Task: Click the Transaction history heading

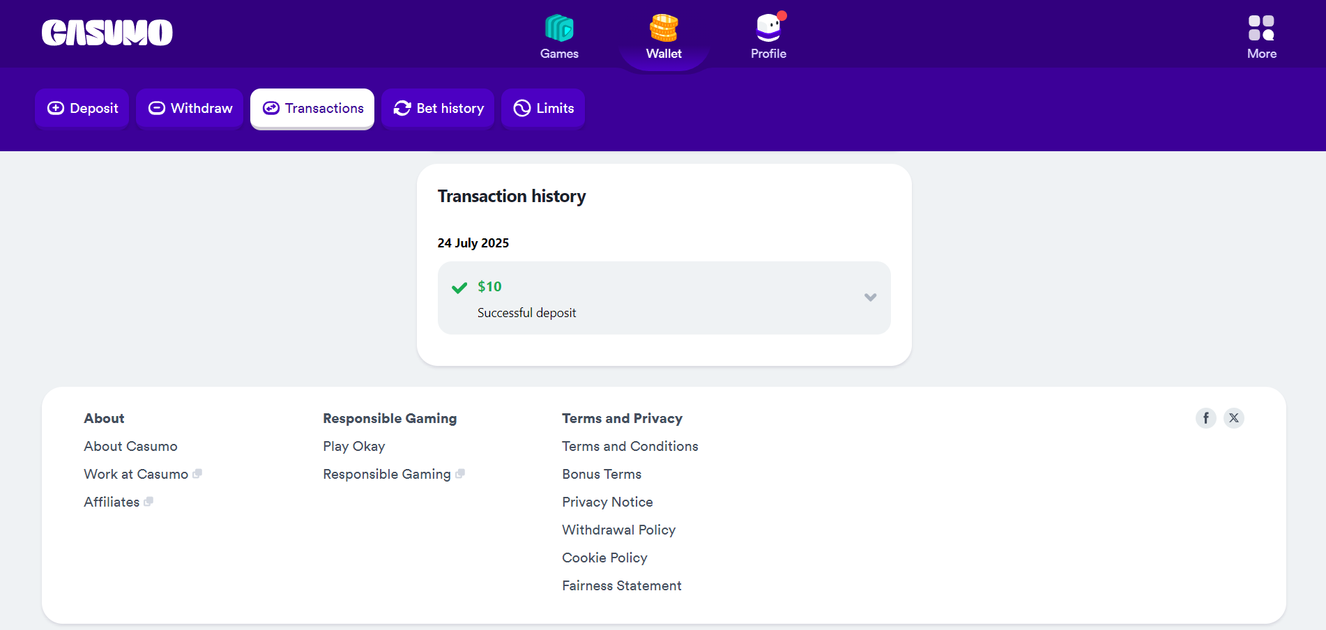Action: 512,197
